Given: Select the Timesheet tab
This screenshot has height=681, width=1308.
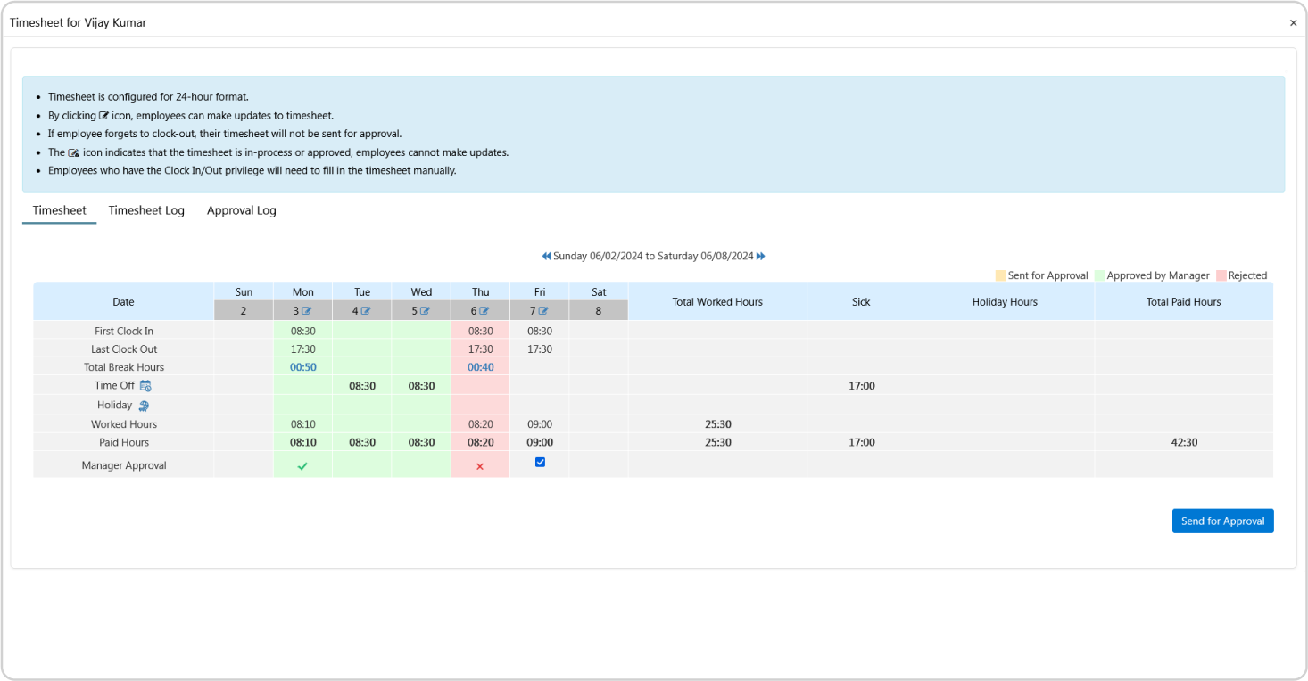Looking at the screenshot, I should pos(59,210).
